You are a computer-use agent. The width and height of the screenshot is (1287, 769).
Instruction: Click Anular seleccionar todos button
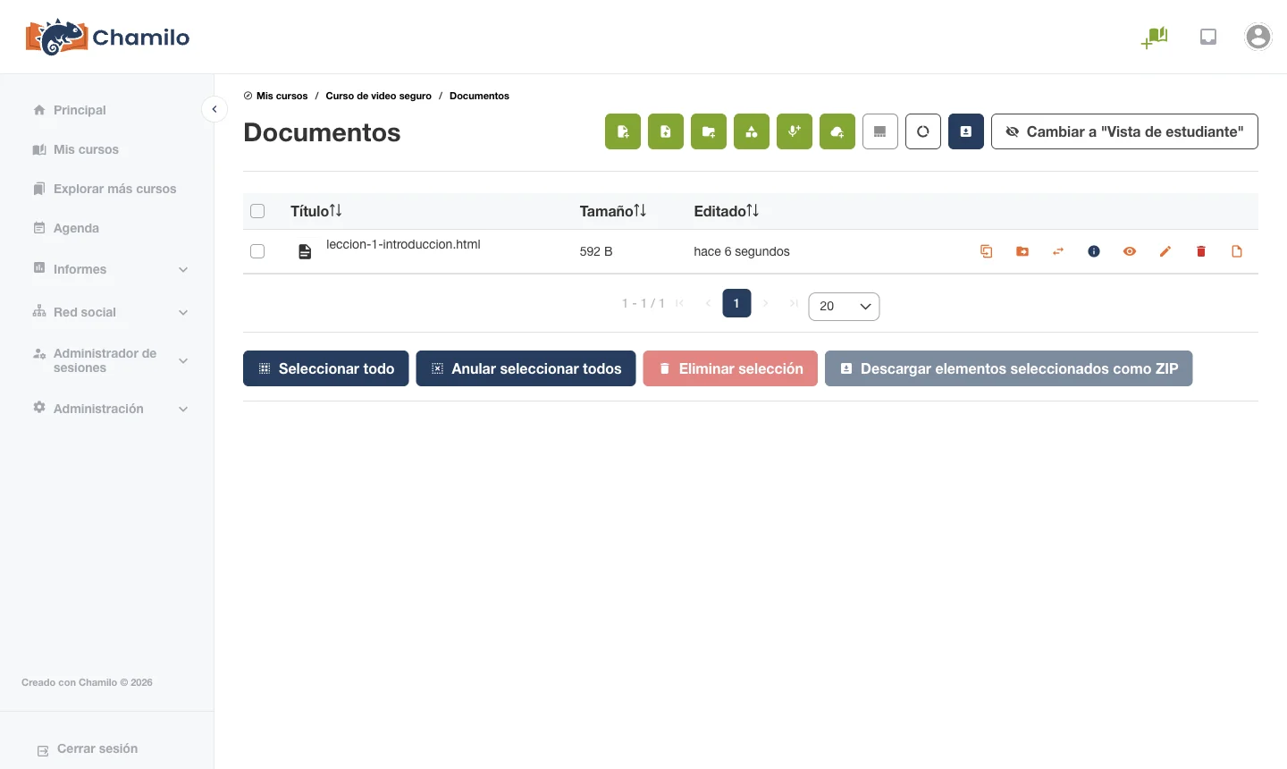(x=526, y=368)
